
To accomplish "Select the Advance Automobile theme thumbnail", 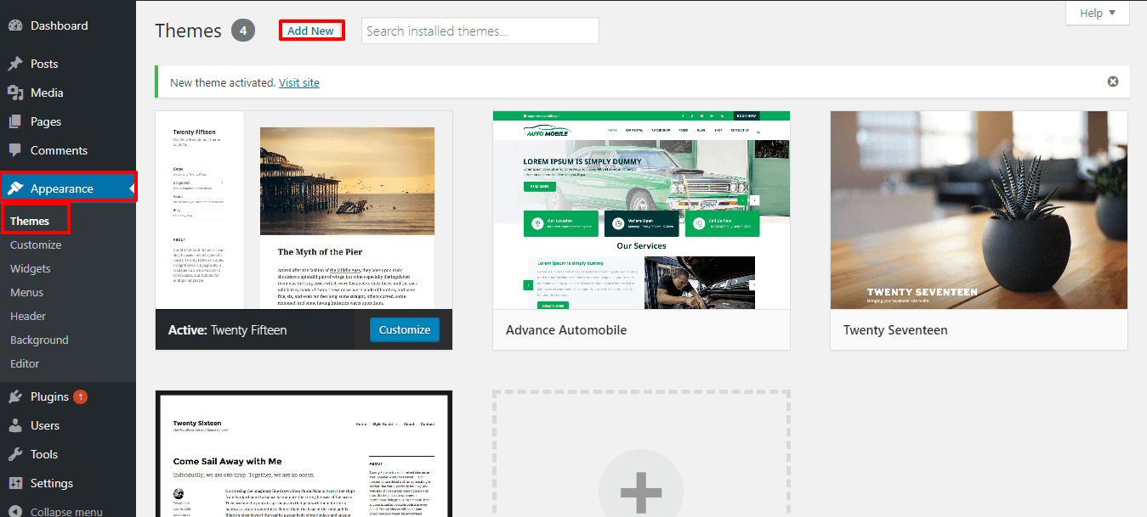I will point(641,210).
